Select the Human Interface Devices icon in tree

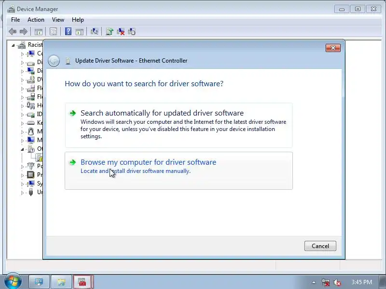(31, 105)
